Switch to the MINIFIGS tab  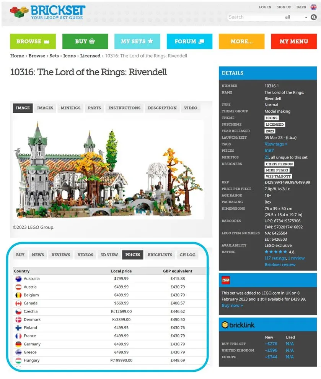(70, 108)
